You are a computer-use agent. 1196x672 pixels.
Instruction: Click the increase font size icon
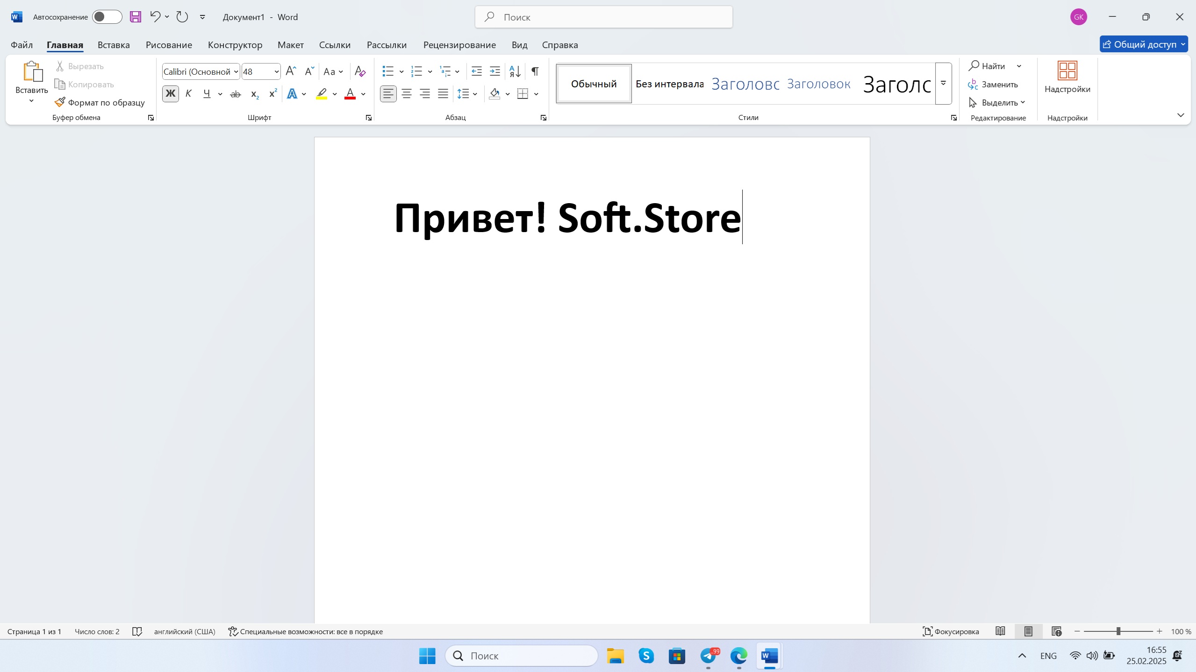pos(291,71)
